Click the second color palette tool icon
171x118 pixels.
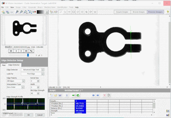56,12
